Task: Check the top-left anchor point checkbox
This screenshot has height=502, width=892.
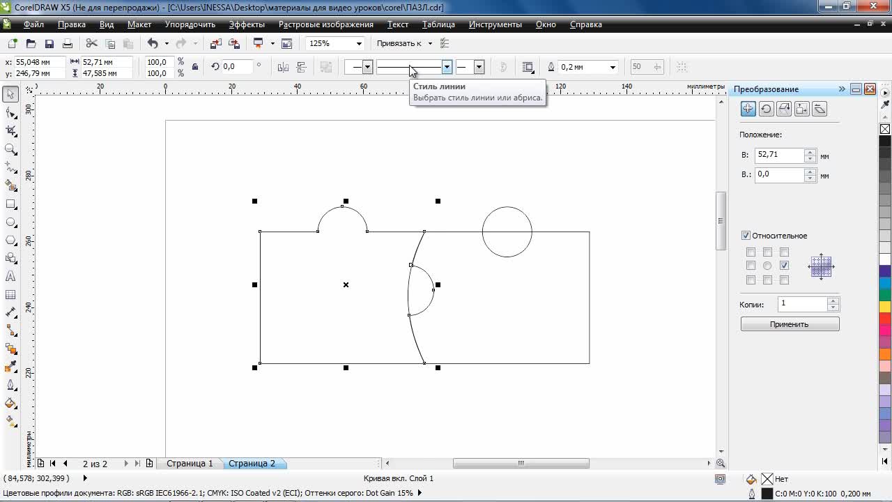Action: click(751, 252)
